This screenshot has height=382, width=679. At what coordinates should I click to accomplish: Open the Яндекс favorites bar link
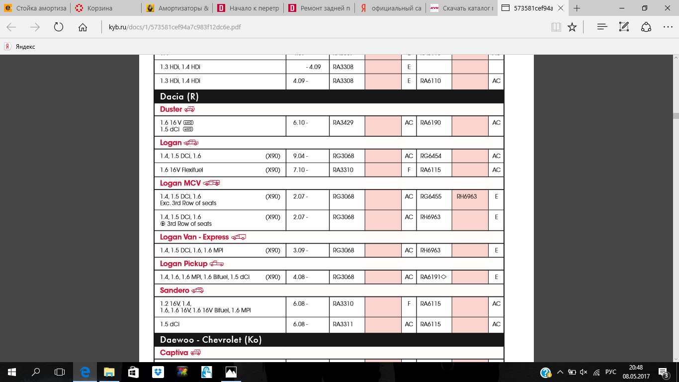pos(20,46)
